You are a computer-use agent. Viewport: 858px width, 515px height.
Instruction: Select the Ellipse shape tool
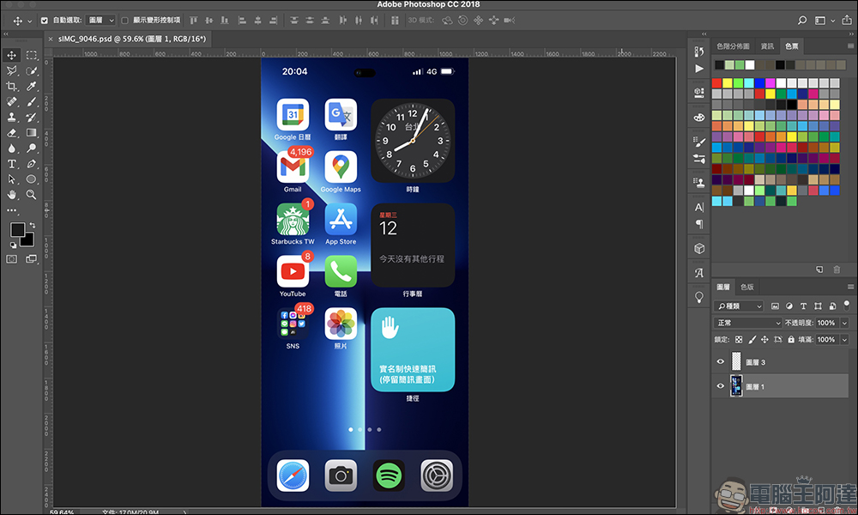(32, 179)
